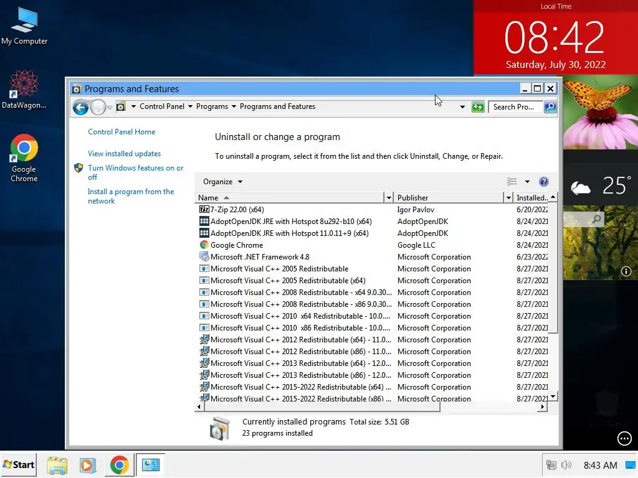Open View installed updates link
Viewport: 638px width, 478px height.
point(124,154)
